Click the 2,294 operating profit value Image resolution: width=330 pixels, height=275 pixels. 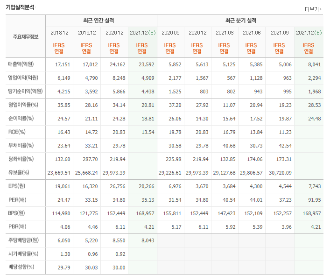315,78
